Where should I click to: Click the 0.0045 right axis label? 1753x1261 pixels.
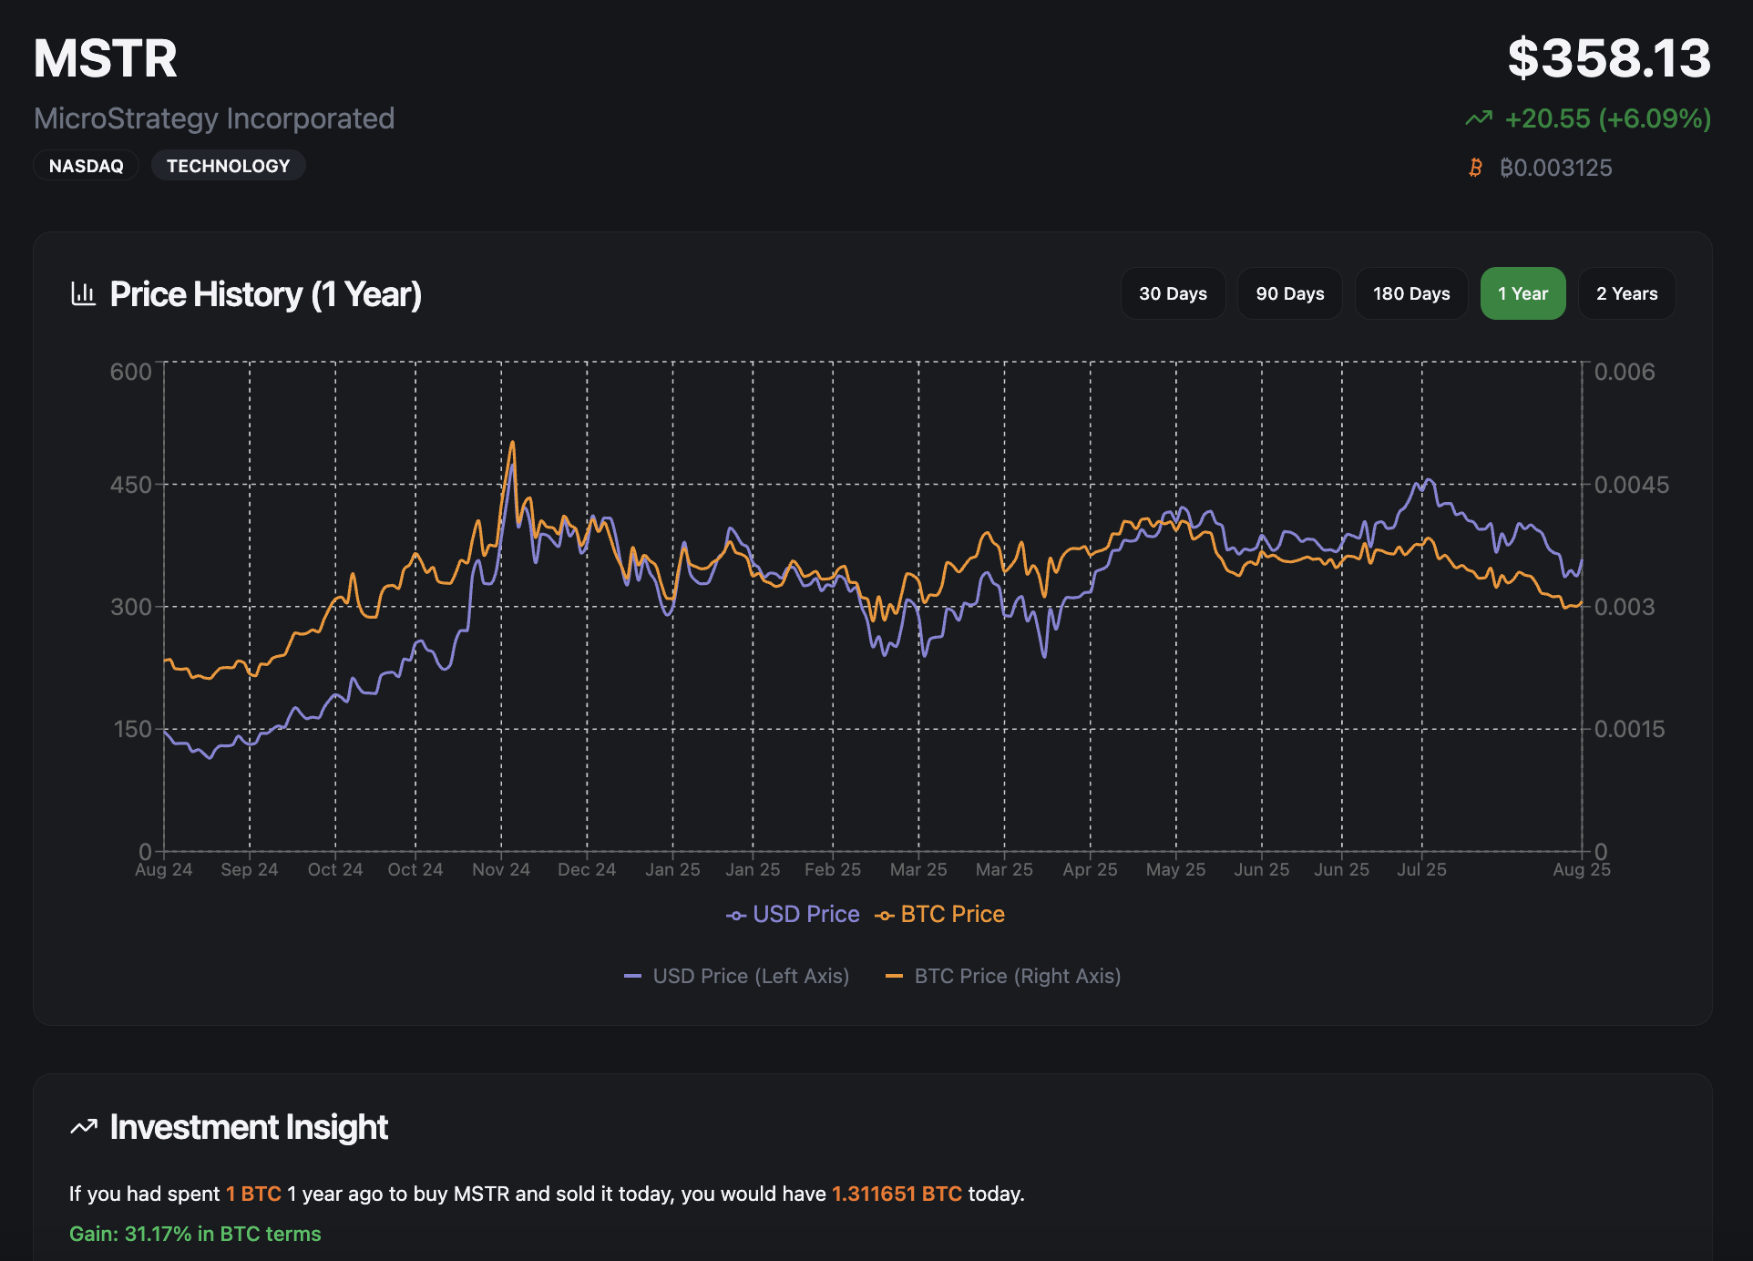(x=1632, y=485)
